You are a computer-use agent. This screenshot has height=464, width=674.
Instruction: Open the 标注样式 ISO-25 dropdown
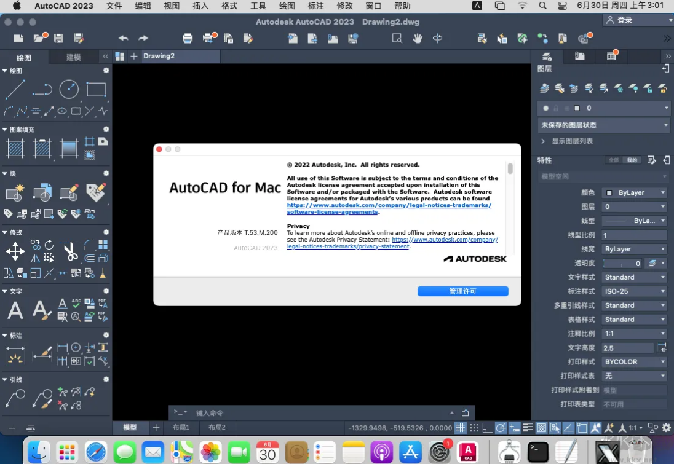point(633,291)
